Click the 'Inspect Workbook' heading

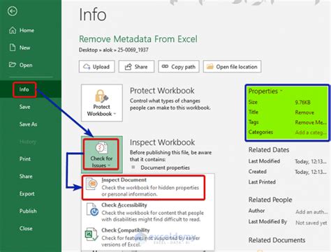162,142
